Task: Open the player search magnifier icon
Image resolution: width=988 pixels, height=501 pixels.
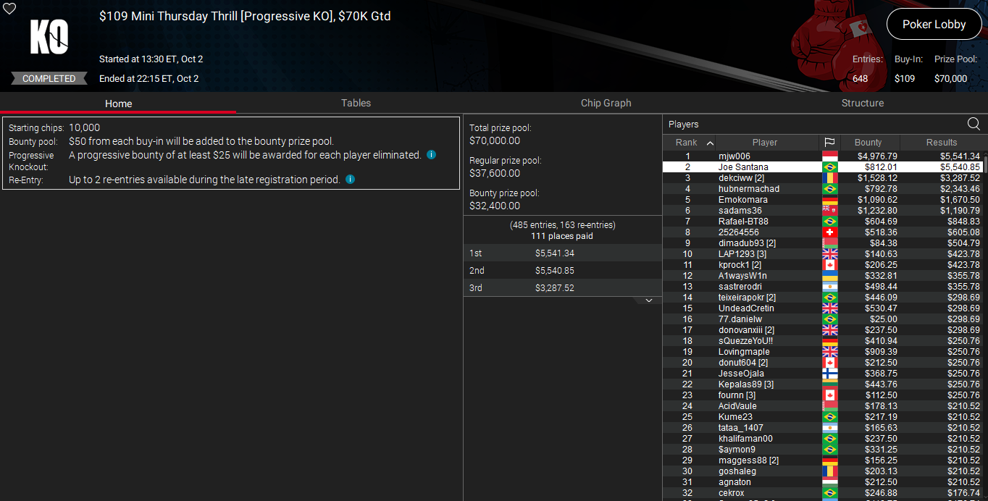Action: click(x=974, y=124)
